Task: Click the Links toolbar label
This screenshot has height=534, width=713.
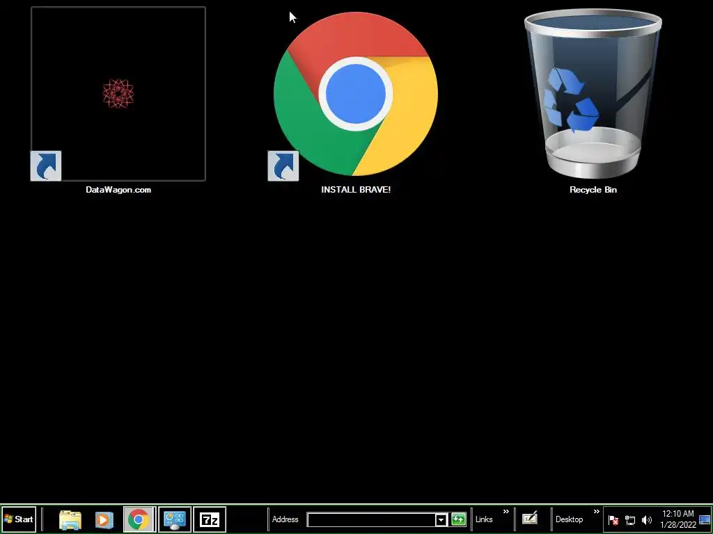Action: tap(484, 519)
